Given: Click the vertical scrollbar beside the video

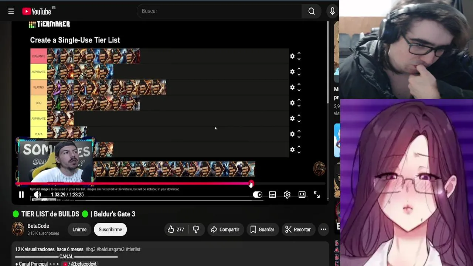Looking at the screenshot, I should (x=328, y=62).
